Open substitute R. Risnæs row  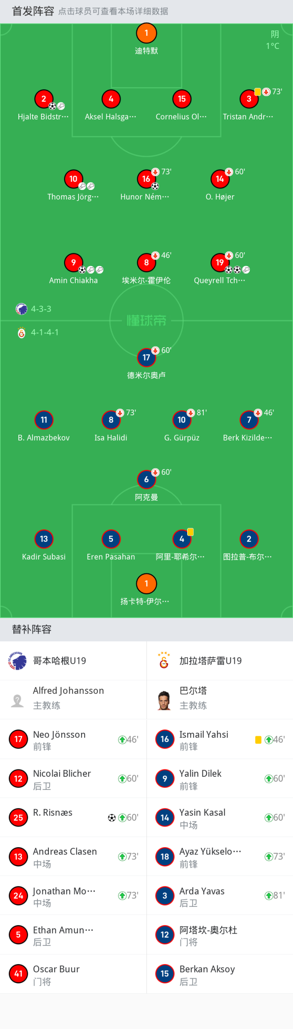(73, 817)
